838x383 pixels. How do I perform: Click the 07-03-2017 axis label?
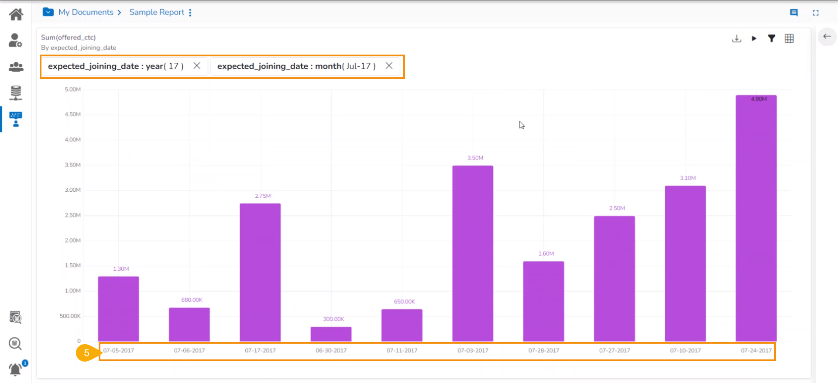point(473,351)
